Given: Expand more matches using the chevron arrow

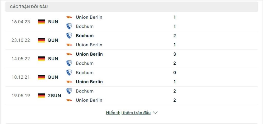Looking at the screenshot, I should click(155, 113).
